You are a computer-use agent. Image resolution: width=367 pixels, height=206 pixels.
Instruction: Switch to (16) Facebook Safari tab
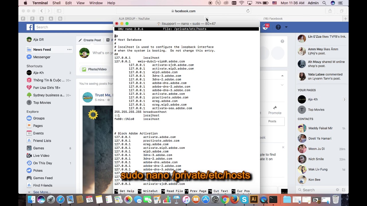click(x=273, y=19)
